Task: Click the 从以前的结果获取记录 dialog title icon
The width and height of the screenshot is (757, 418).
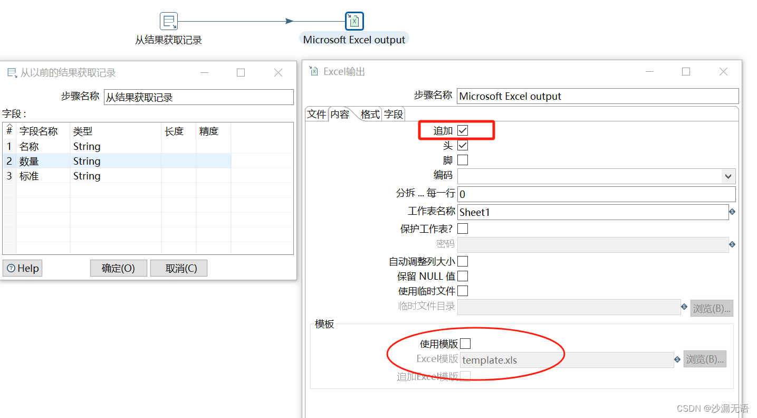Action: pos(12,73)
